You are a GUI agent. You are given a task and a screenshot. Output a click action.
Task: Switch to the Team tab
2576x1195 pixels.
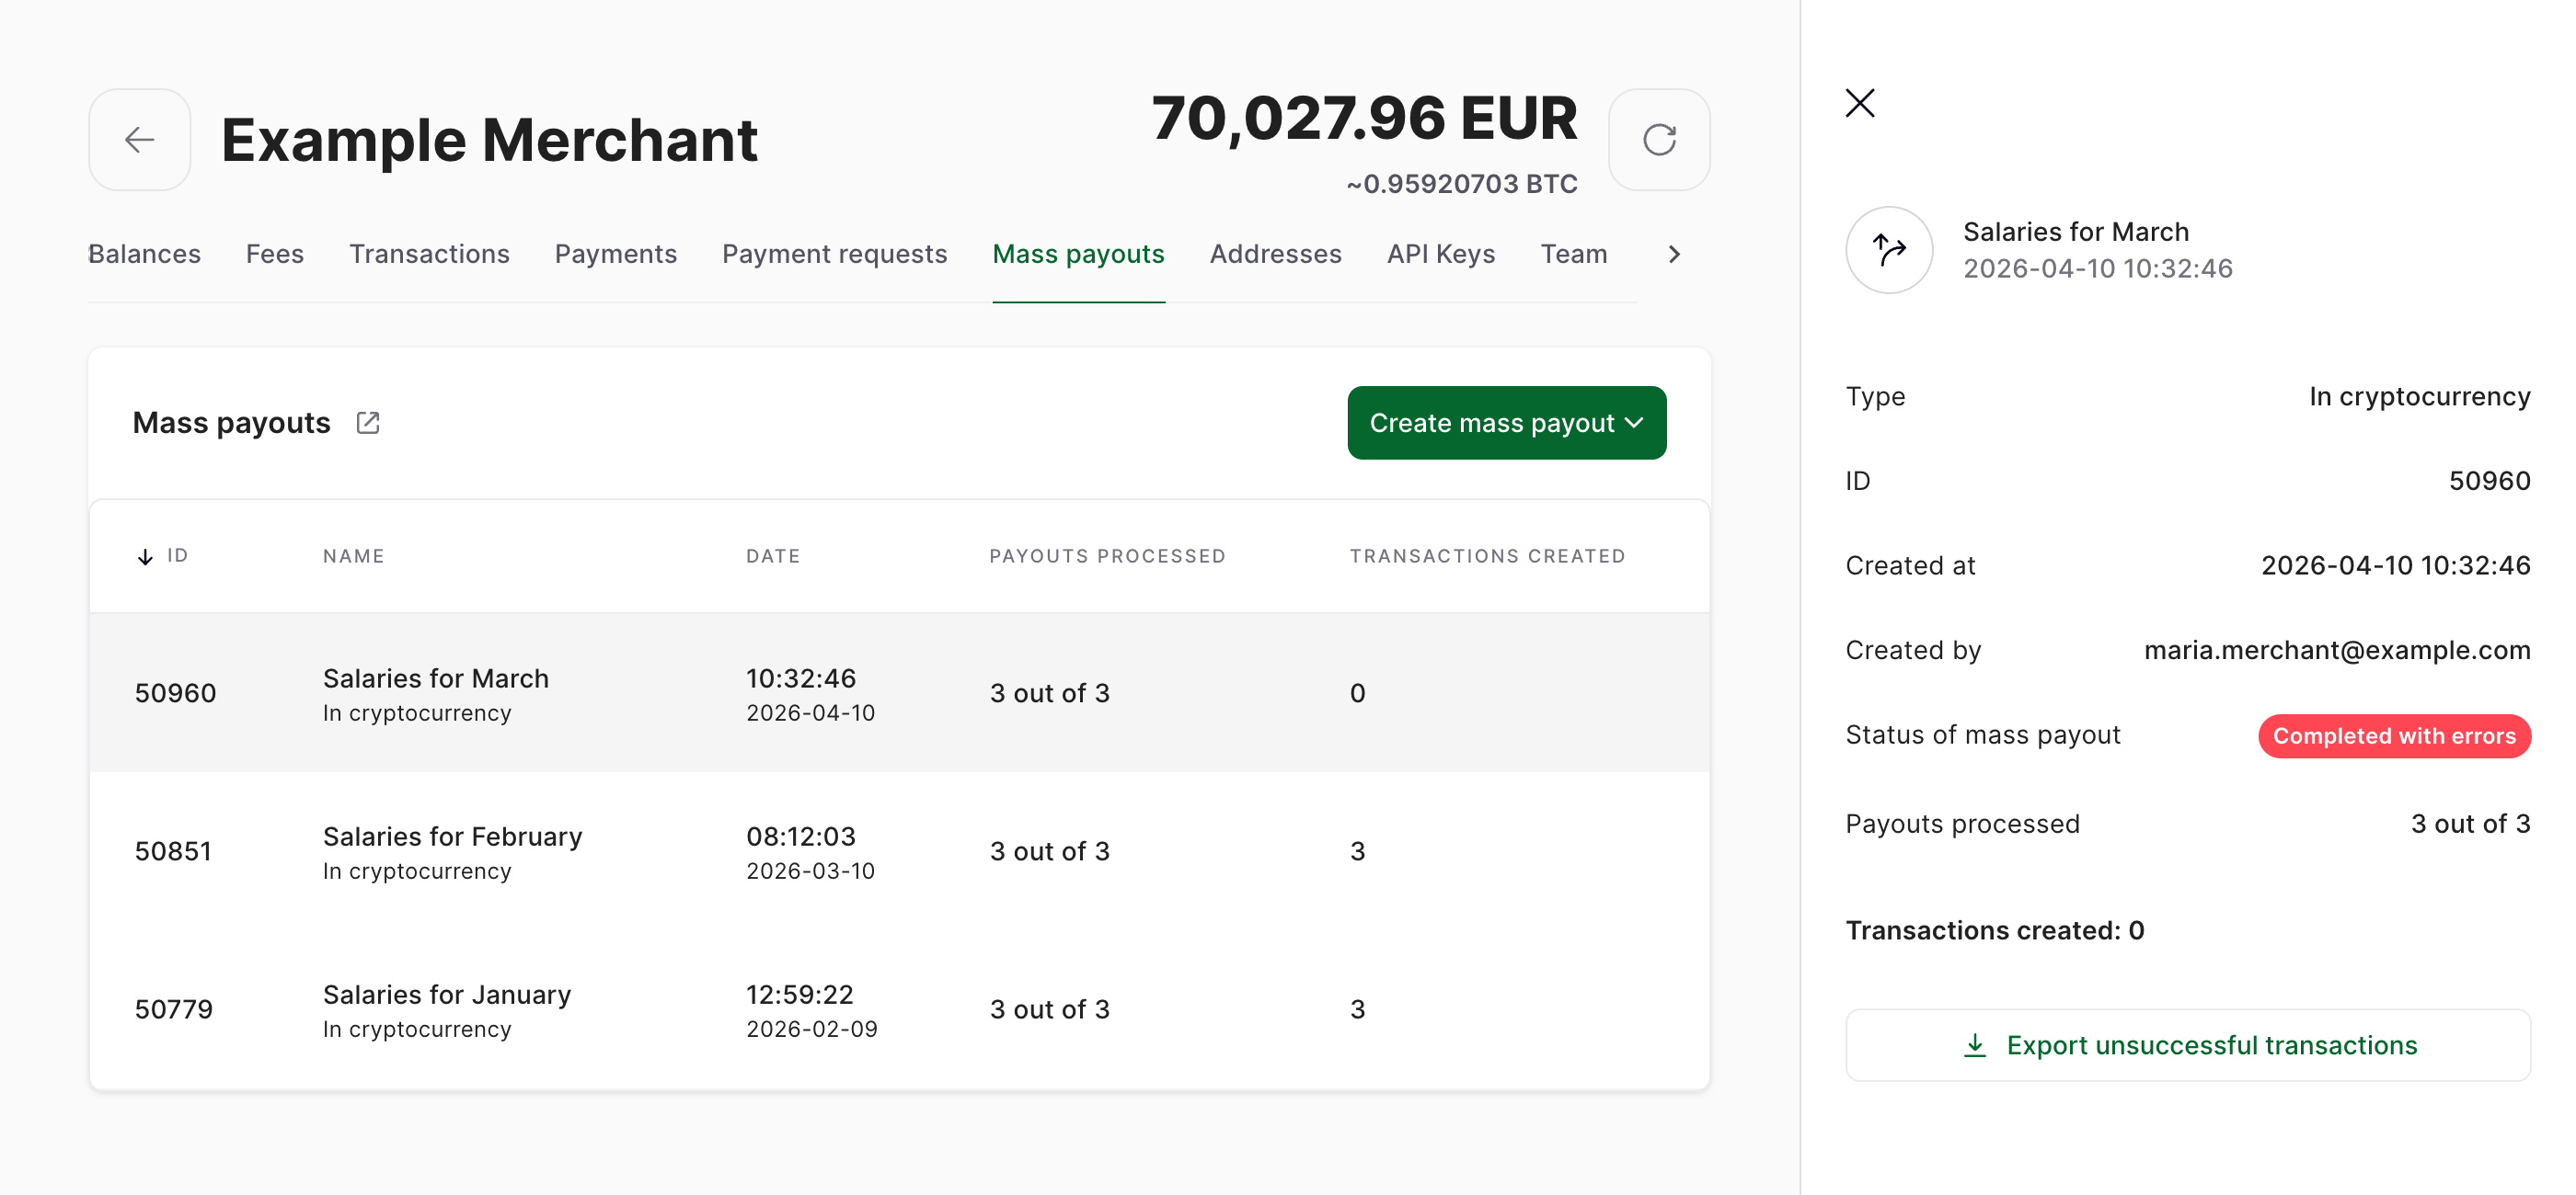1573,254
